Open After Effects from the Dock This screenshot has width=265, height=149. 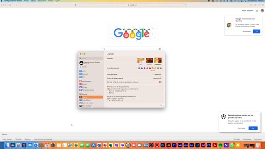click(x=191, y=145)
